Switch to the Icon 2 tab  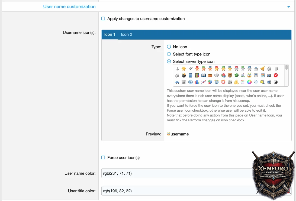click(x=126, y=34)
